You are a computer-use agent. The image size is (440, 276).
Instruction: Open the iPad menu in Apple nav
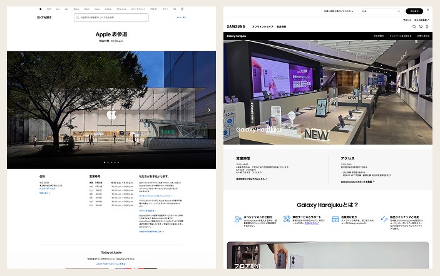point(66,9)
